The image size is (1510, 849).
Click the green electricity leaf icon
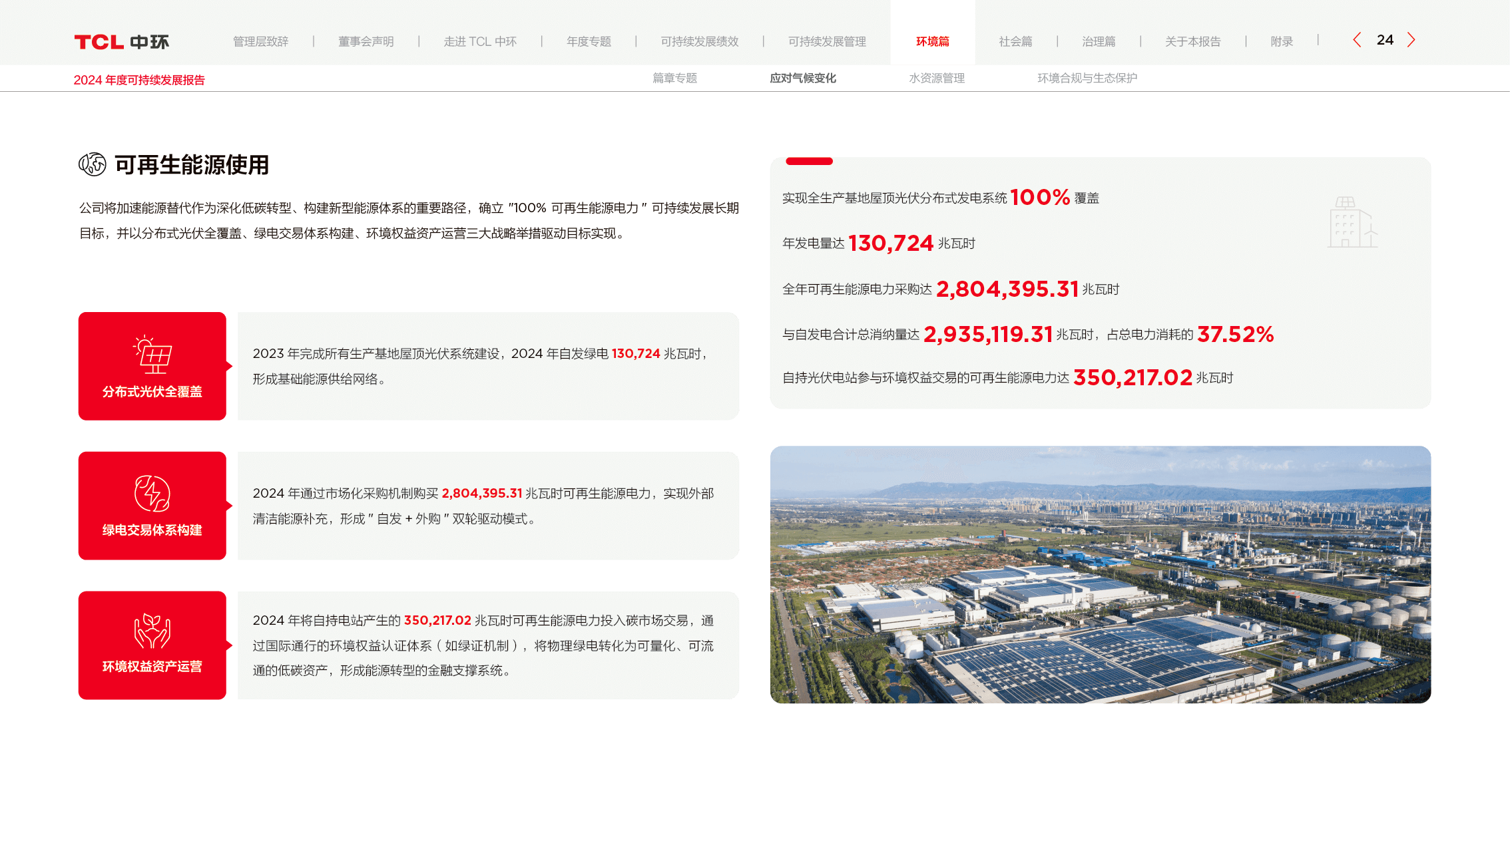coord(152,493)
